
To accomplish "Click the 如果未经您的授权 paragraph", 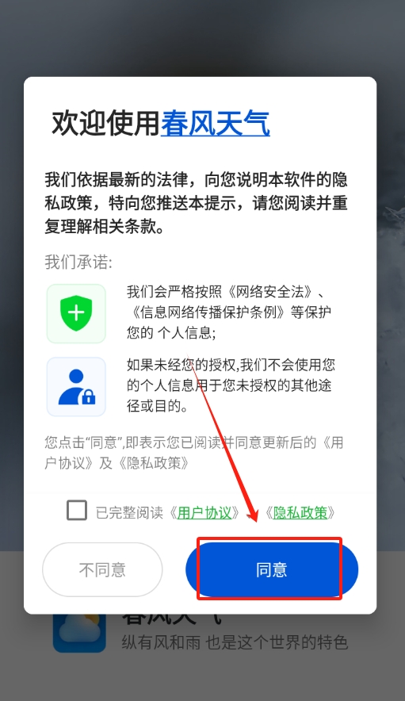I will pos(231,385).
